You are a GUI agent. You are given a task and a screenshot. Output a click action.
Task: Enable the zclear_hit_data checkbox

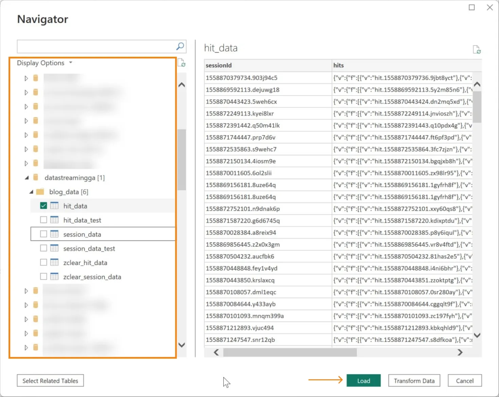(x=44, y=262)
